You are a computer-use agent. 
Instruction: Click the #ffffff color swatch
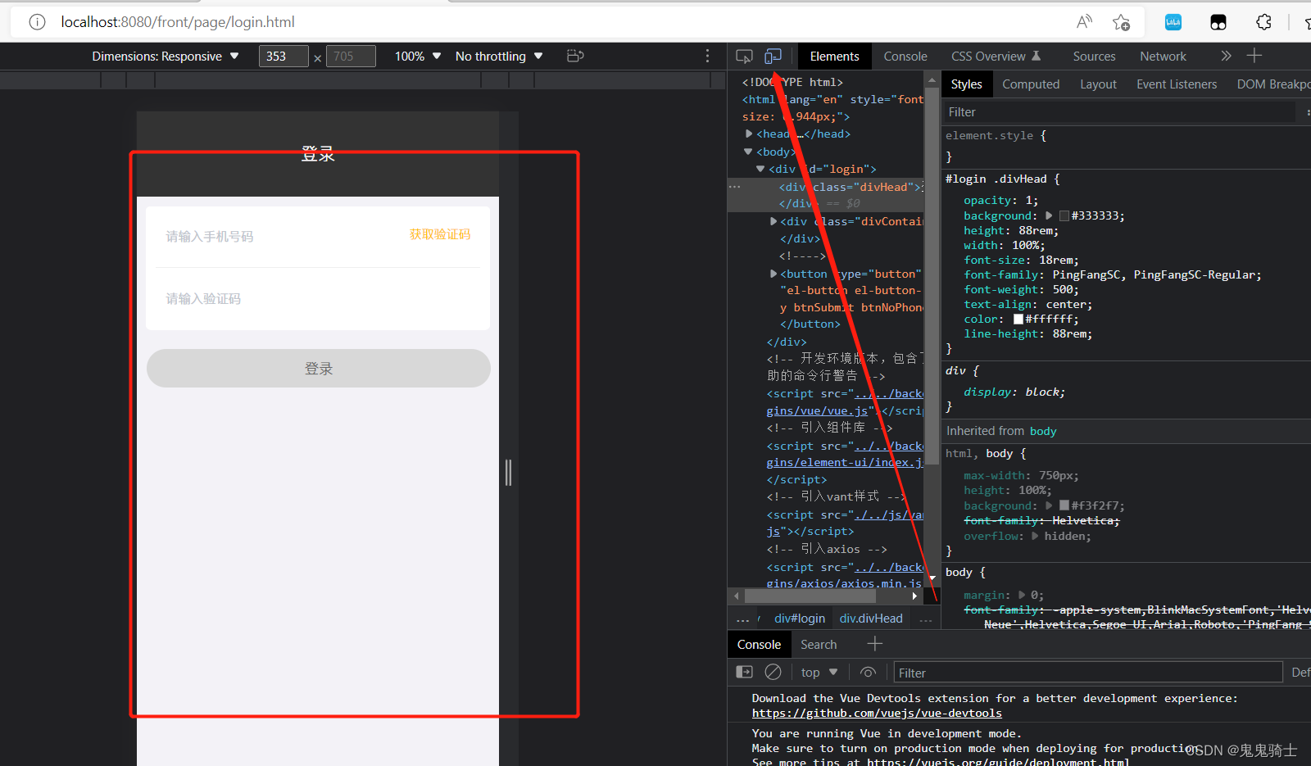click(1018, 319)
